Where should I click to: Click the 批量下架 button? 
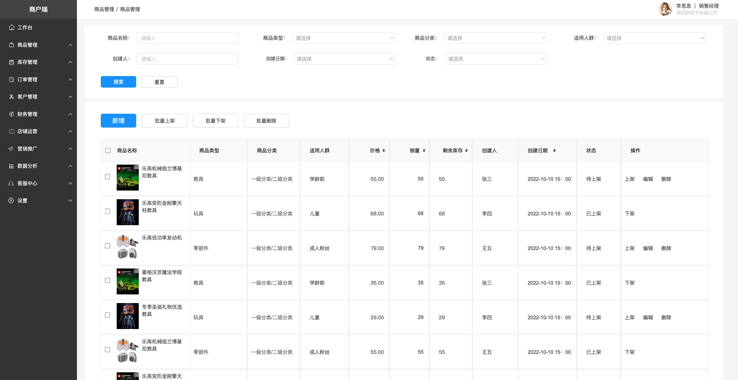click(x=215, y=121)
